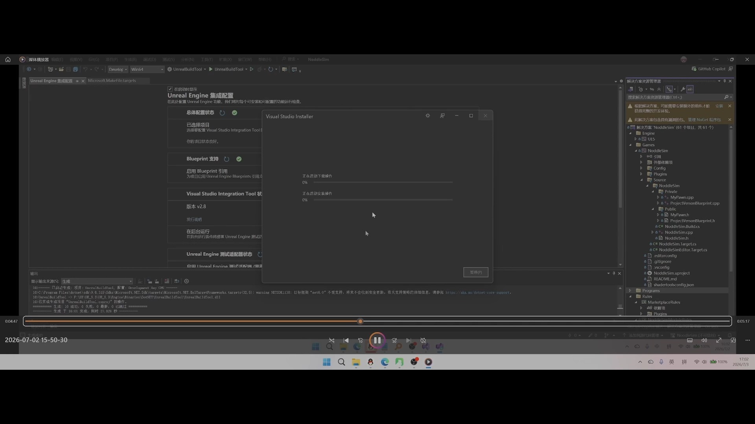This screenshot has height=424, width=755.
Task: Open the QQ penguin app in the taskbar
Action: pyautogui.click(x=370, y=362)
